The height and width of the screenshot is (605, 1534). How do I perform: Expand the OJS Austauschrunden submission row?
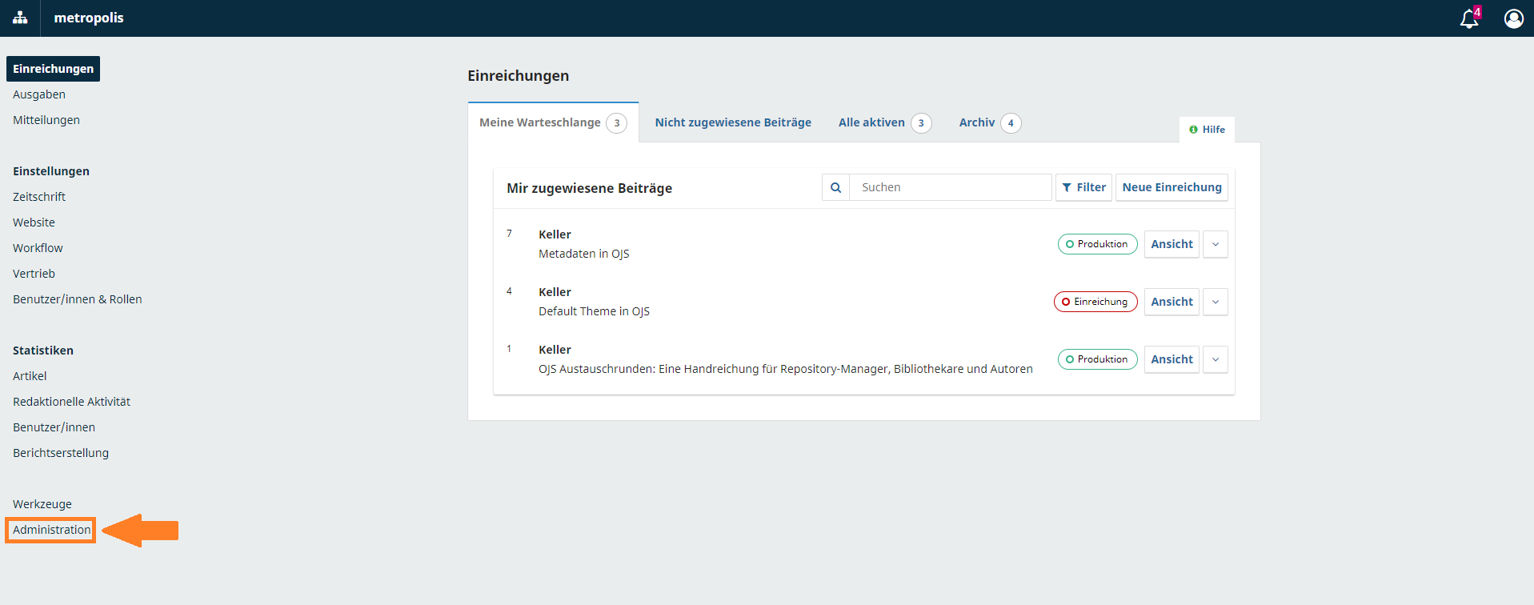tap(1215, 359)
